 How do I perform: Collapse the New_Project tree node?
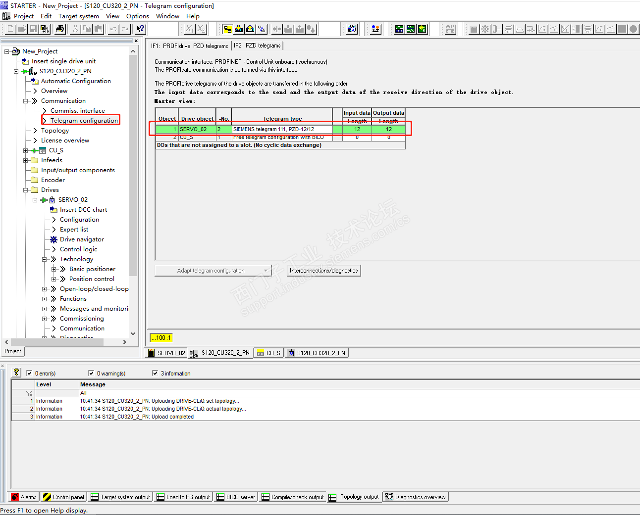click(x=7, y=51)
